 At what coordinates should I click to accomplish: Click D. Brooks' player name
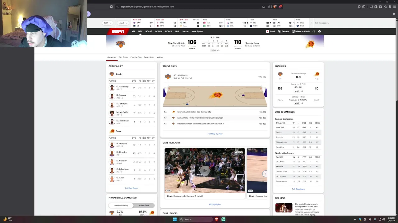click(121, 152)
